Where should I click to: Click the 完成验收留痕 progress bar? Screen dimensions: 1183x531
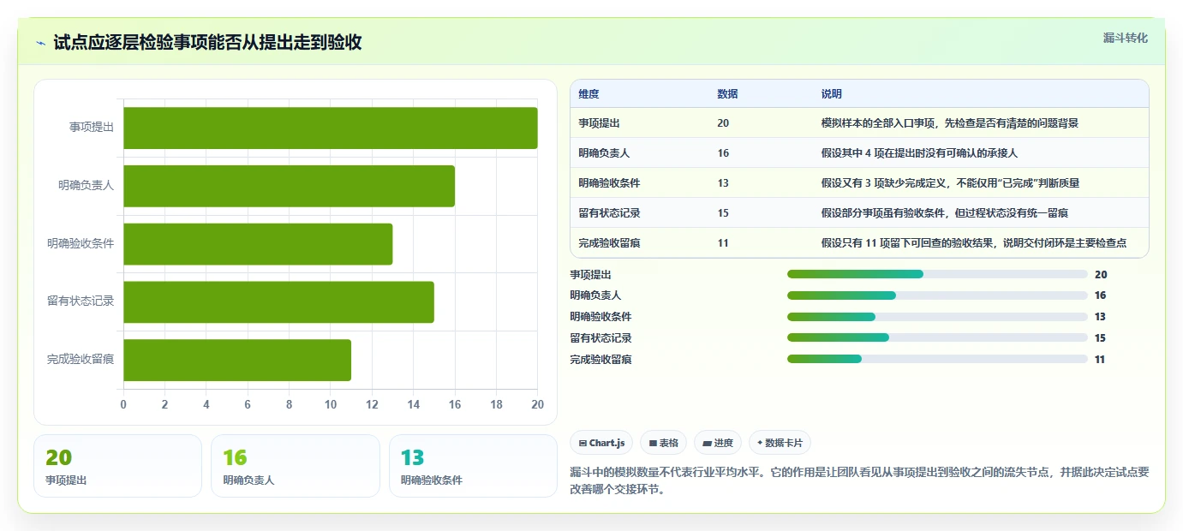[937, 359]
